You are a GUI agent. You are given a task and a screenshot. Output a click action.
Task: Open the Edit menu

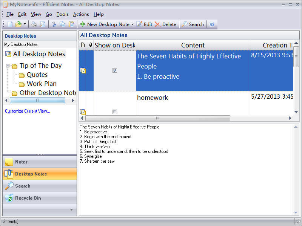point(22,14)
